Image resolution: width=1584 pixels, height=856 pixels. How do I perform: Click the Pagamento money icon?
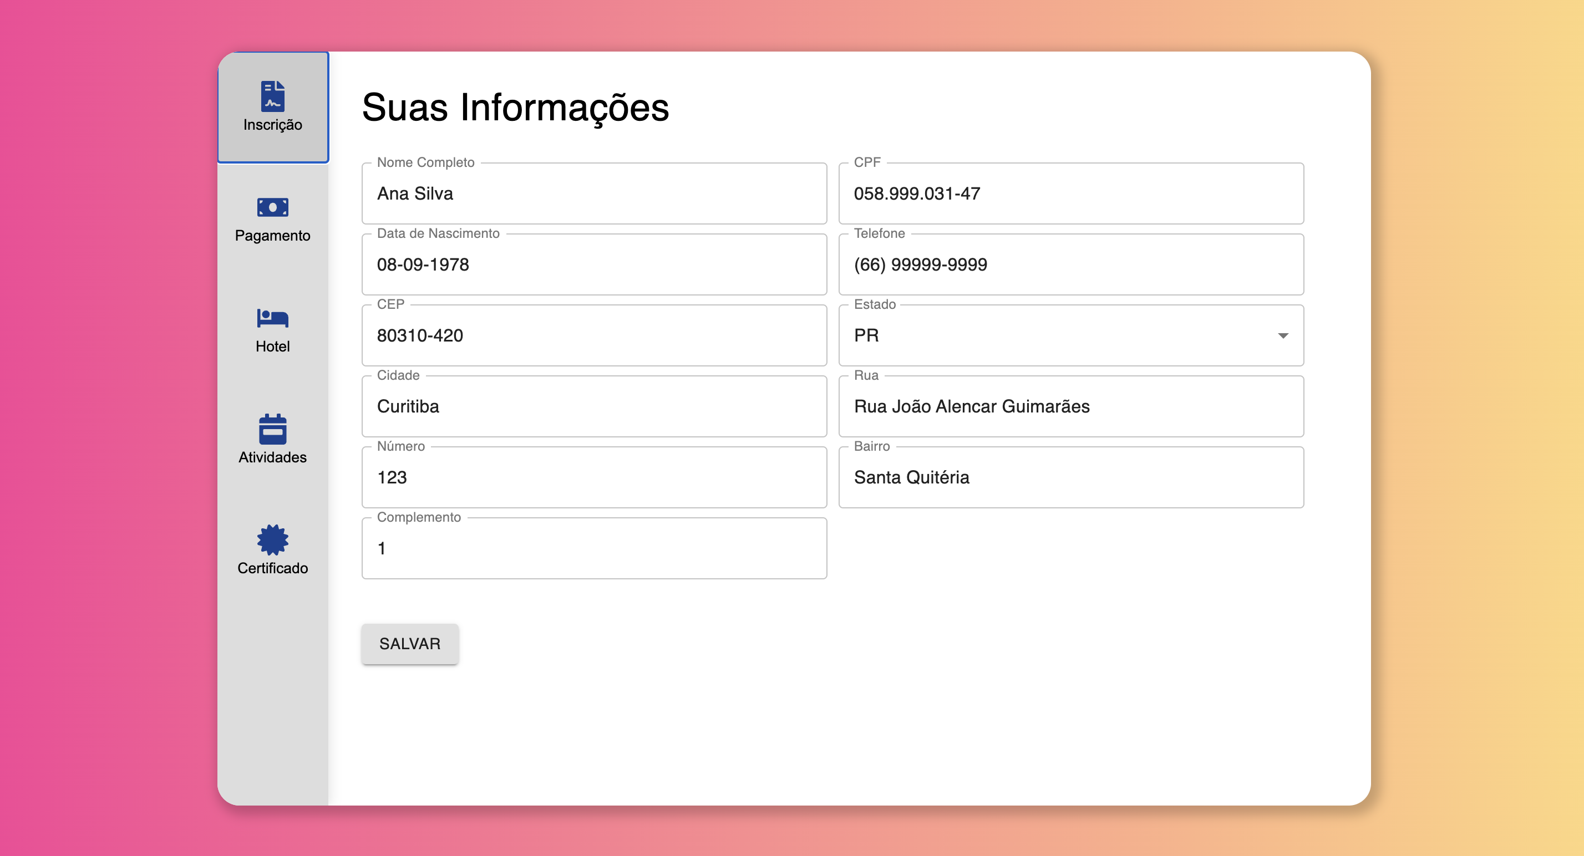pyautogui.click(x=272, y=207)
